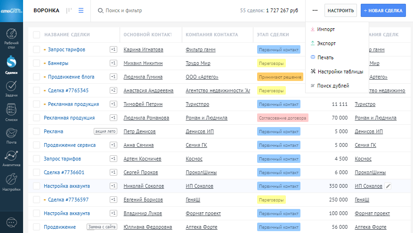Click the Новая сделка button
Viewport: 413px width, 233px height.
click(383, 10)
